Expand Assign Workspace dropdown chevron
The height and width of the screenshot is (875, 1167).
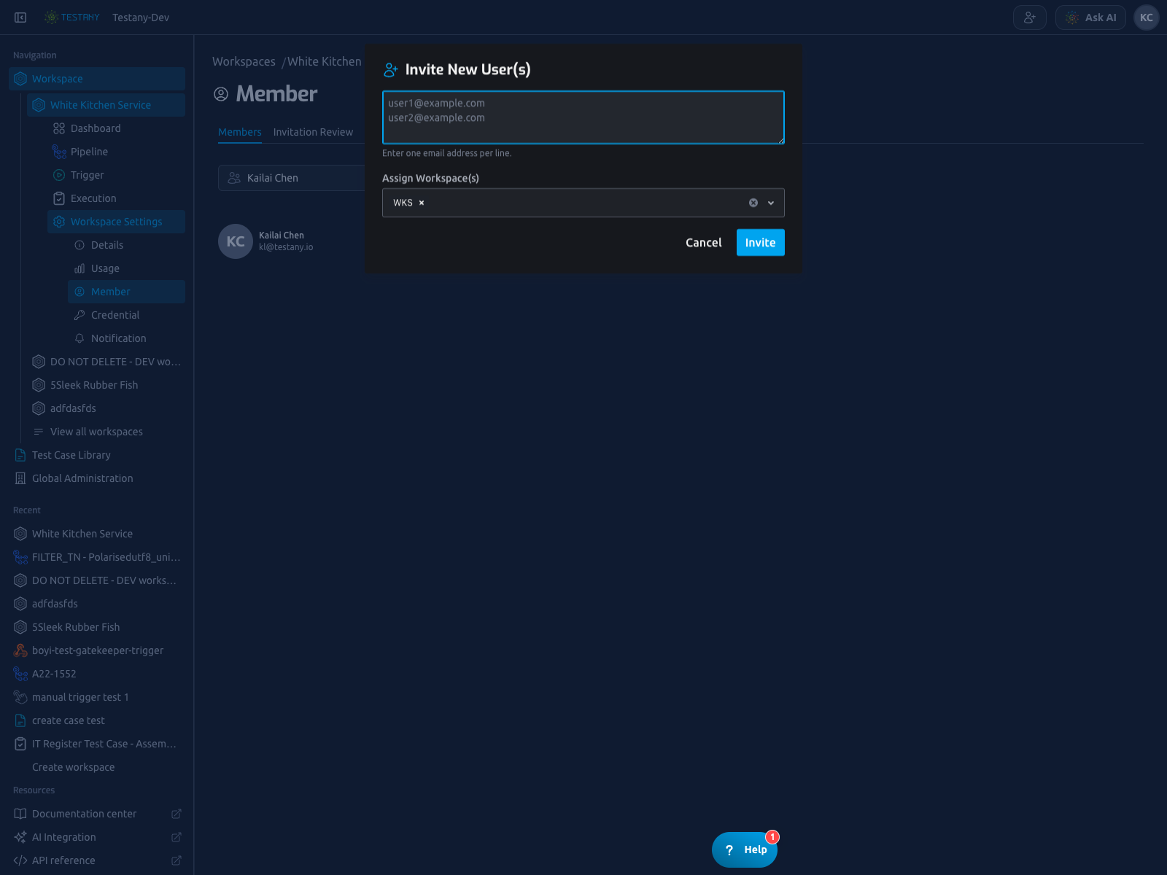coord(771,203)
